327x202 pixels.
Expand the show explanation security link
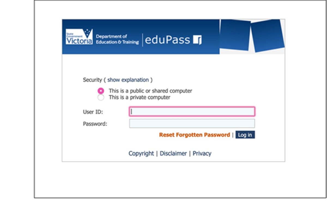tap(128, 80)
